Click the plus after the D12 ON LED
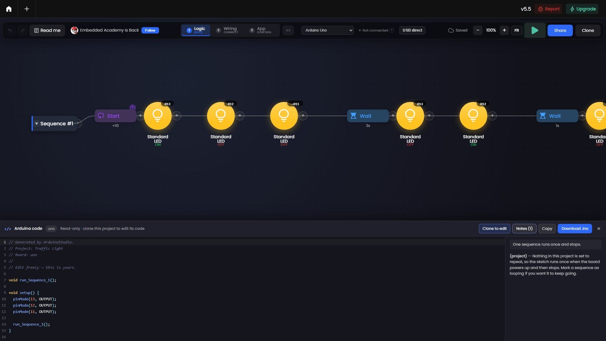The width and height of the screenshot is (606, 341). [x=492, y=116]
